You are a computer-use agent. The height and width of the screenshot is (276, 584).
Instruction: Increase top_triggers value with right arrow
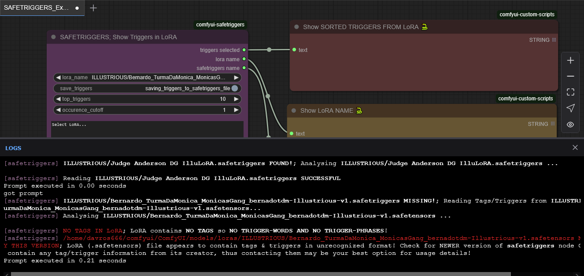click(237, 99)
